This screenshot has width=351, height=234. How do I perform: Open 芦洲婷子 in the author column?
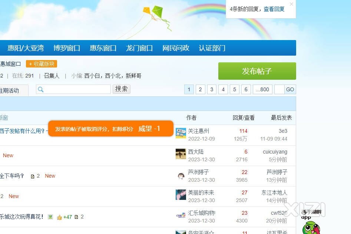click(198, 172)
